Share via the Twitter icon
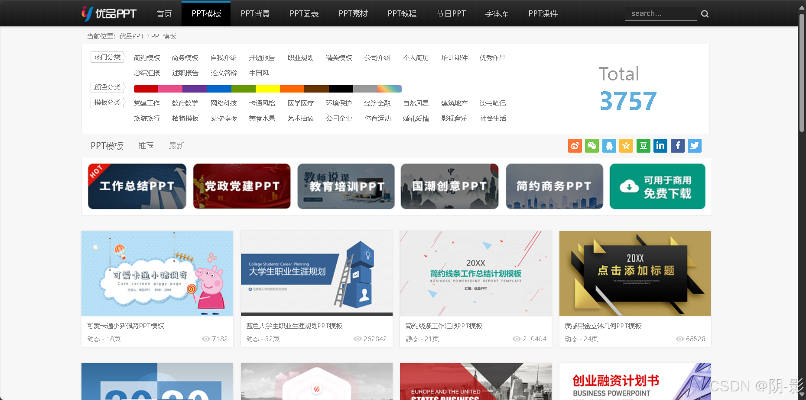 point(695,146)
